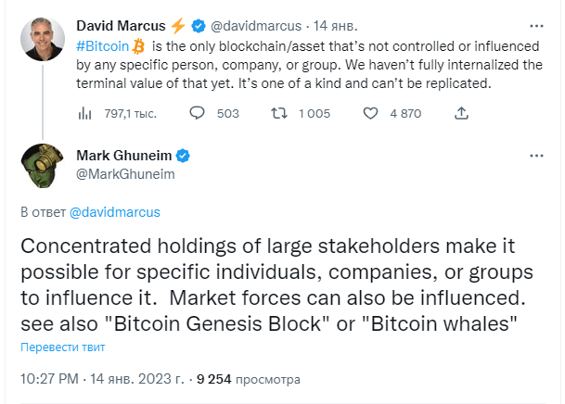View analytics icon for David Marcus's tweet
Screen dimensions: 565x404
click(x=84, y=113)
